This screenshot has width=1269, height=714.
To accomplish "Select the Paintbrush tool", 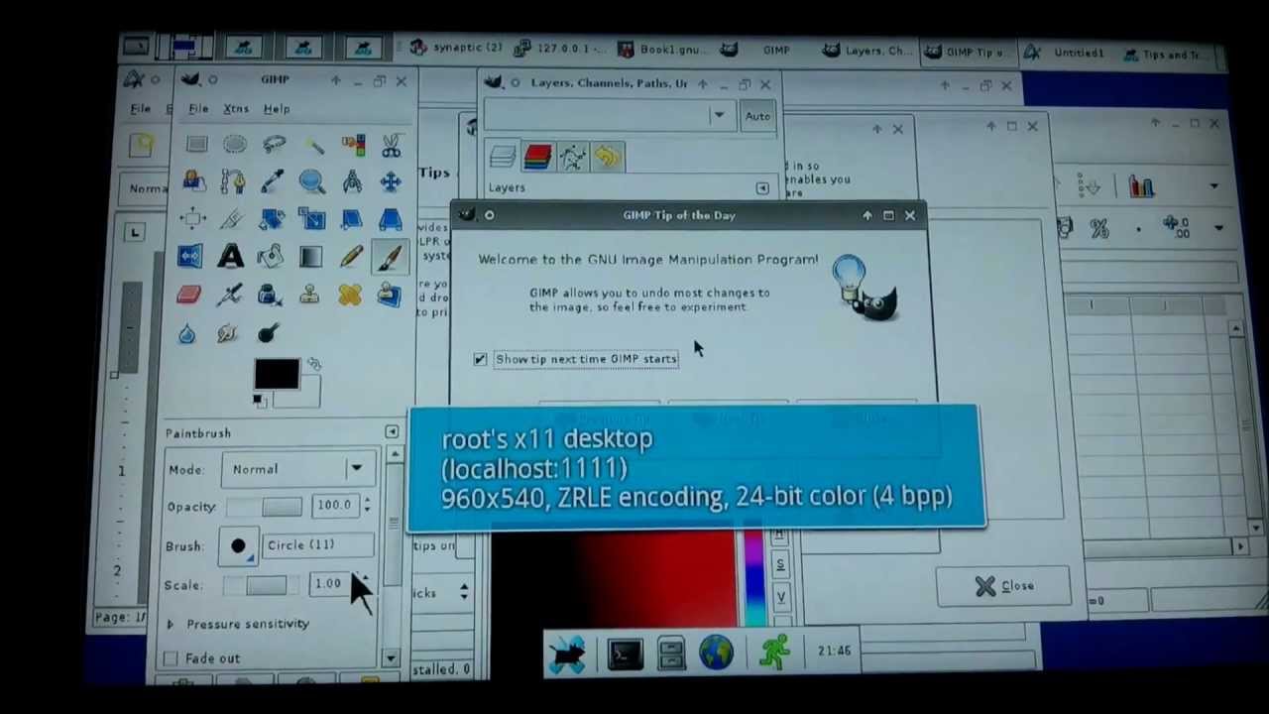I will pos(389,257).
